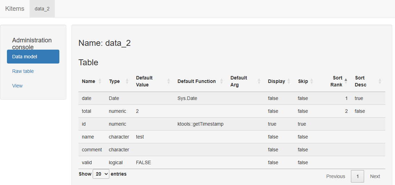Sort by Default Value column arrows
Viewport: 395px width, 185px height.
(169, 81)
